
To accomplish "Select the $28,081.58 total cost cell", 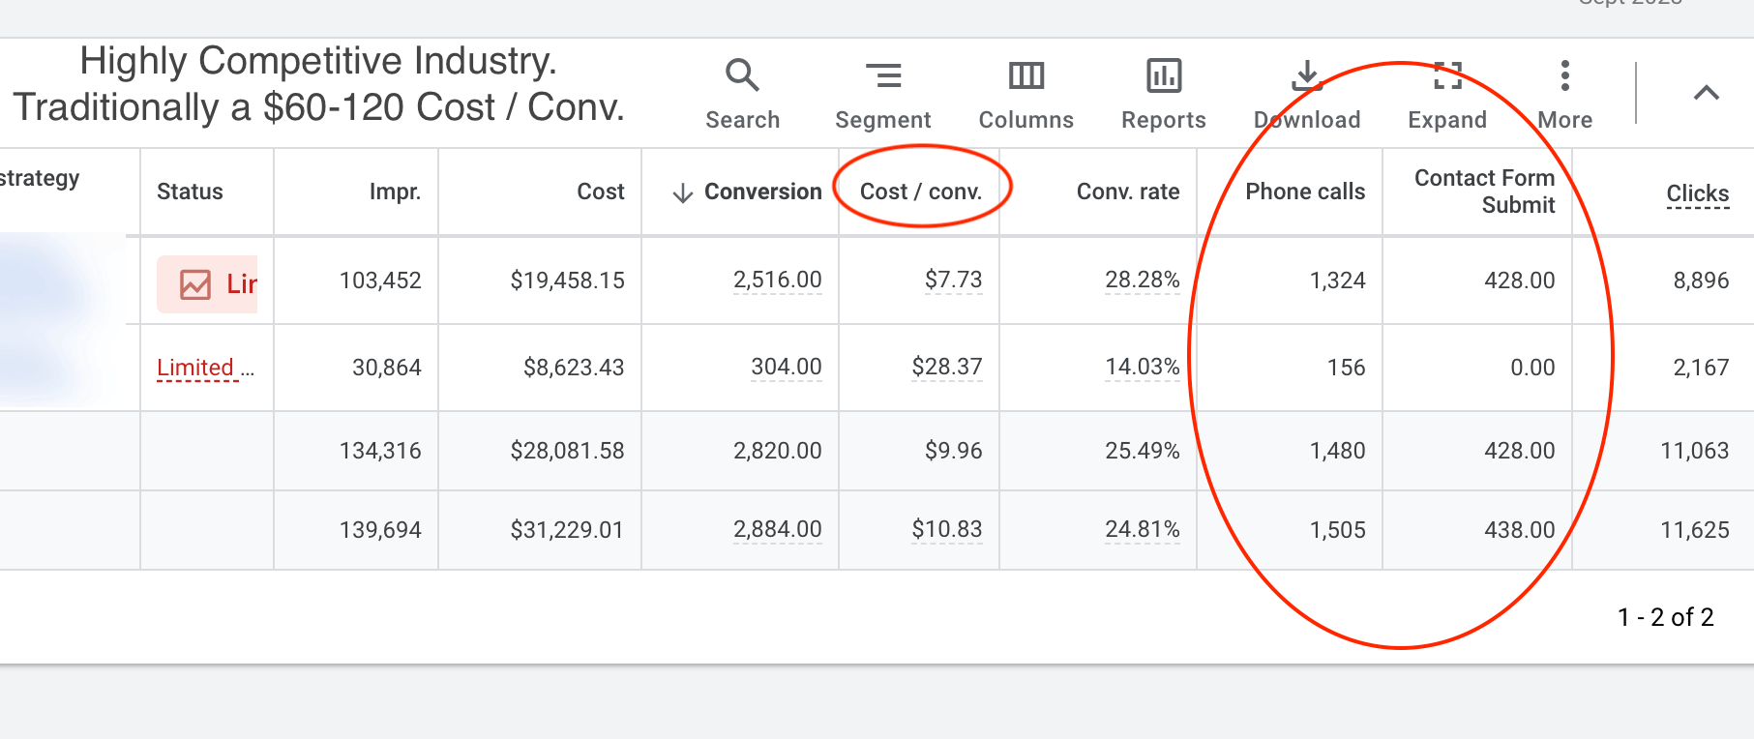I will coord(567,451).
